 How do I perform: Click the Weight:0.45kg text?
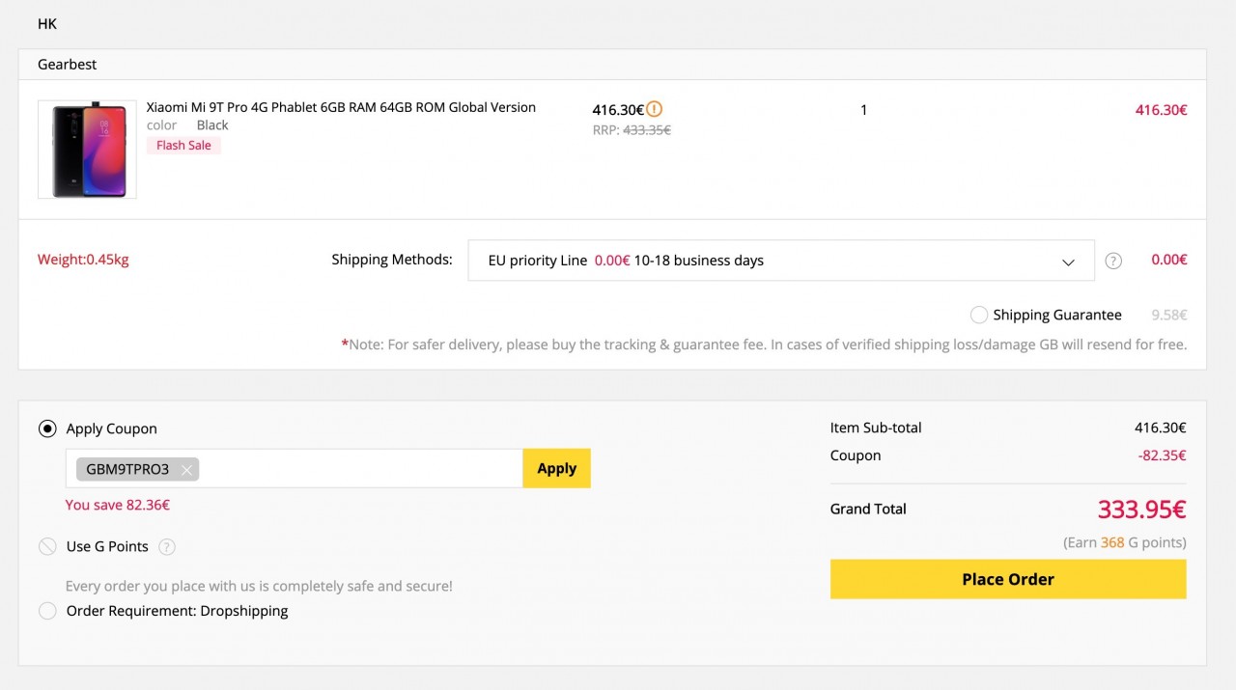(x=83, y=260)
